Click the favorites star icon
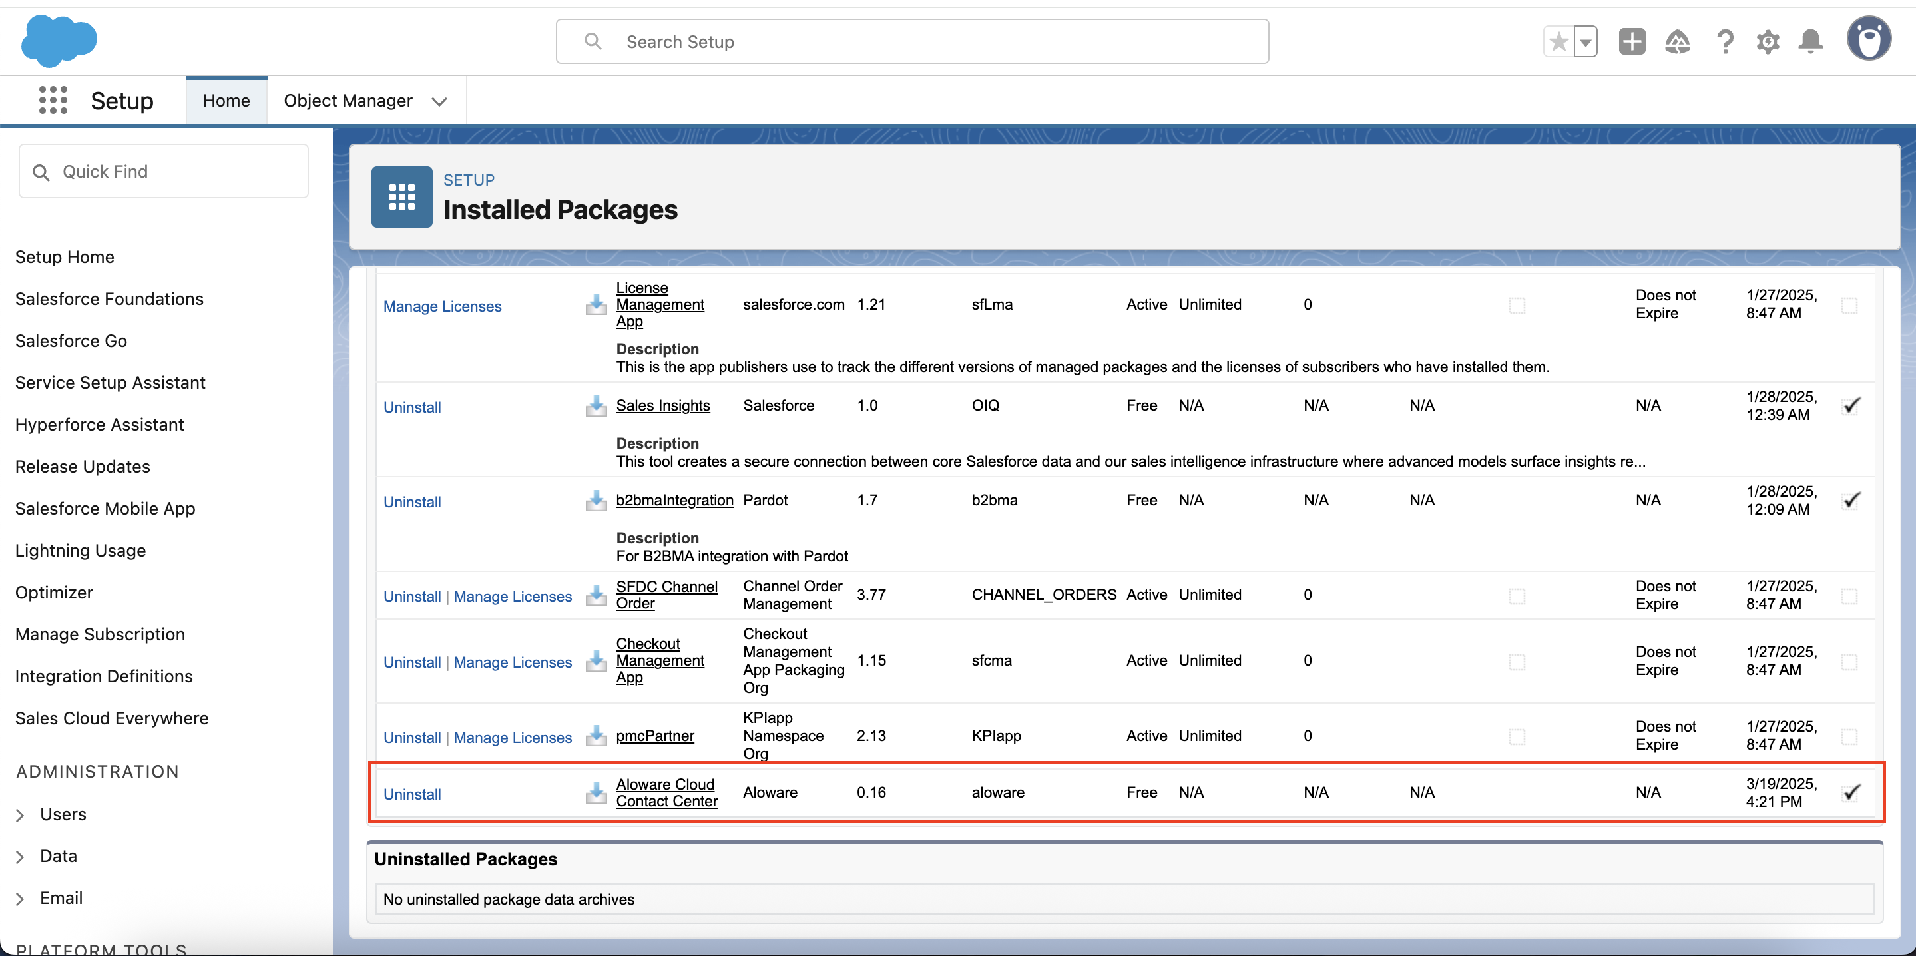The width and height of the screenshot is (1916, 956). [x=1559, y=42]
